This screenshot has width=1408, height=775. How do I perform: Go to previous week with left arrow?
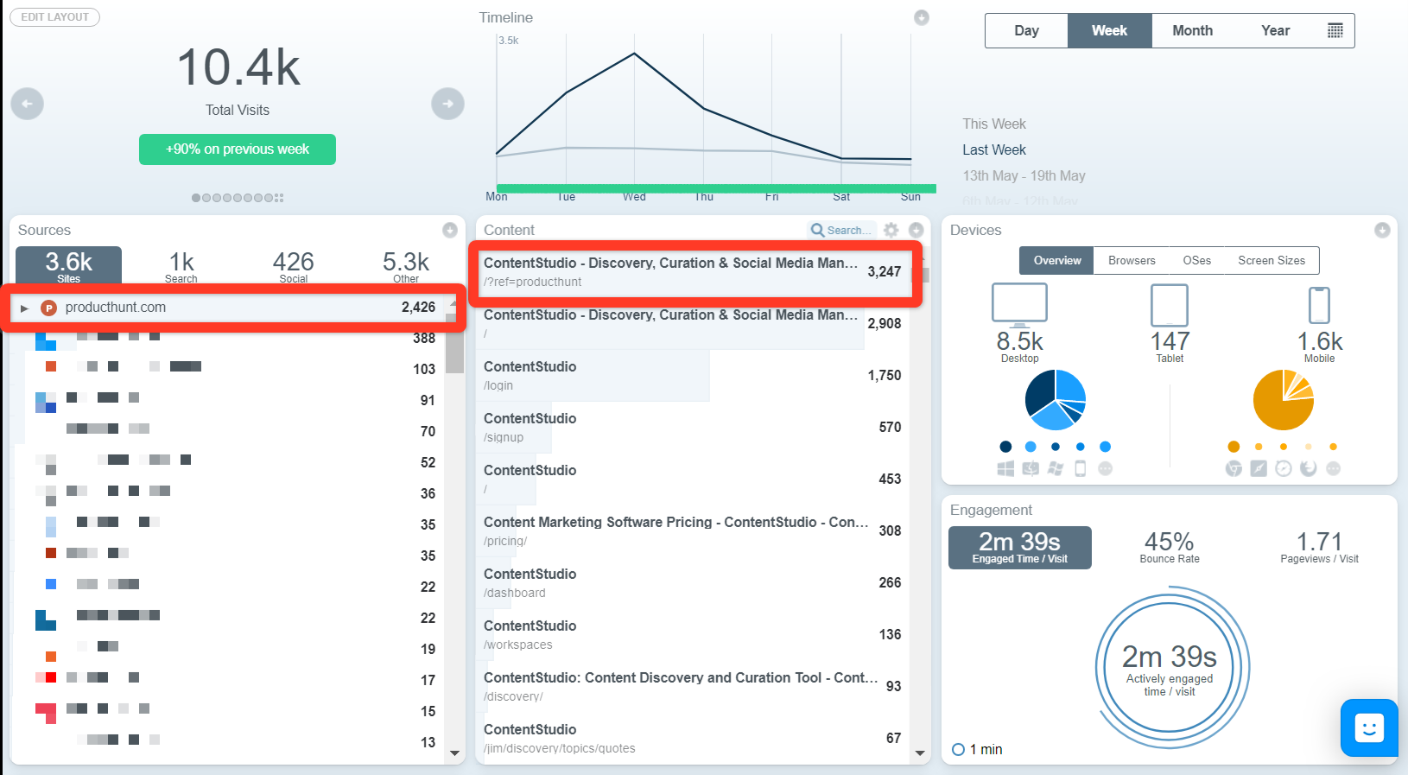pyautogui.click(x=27, y=104)
